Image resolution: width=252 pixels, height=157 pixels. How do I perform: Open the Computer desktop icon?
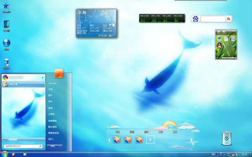pyautogui.click(x=7, y=26)
